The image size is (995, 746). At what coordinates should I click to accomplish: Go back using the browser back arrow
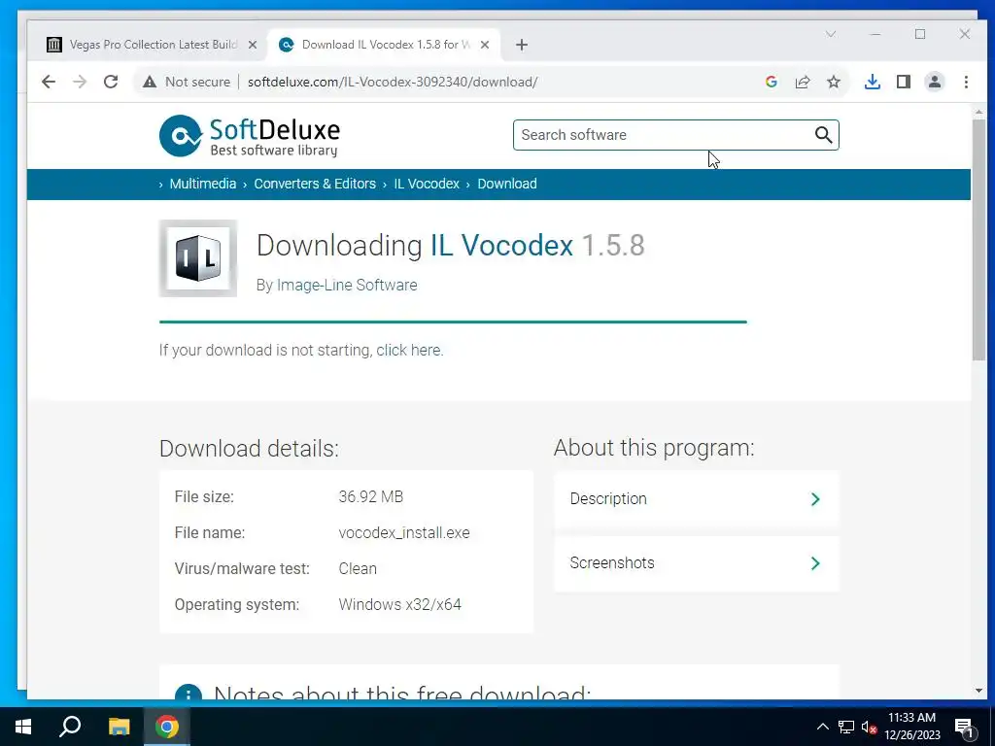(49, 82)
